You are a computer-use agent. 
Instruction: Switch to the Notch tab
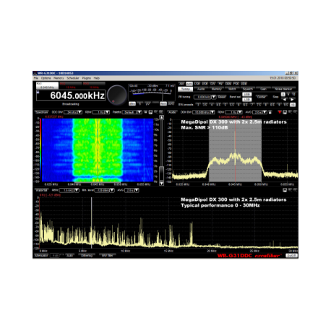(x=232, y=89)
